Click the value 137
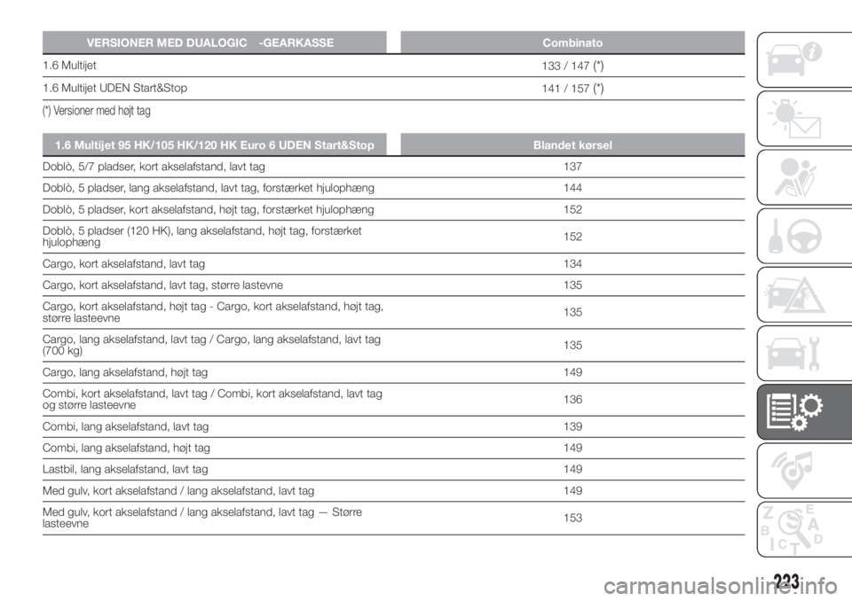852x601 pixels. (x=572, y=167)
